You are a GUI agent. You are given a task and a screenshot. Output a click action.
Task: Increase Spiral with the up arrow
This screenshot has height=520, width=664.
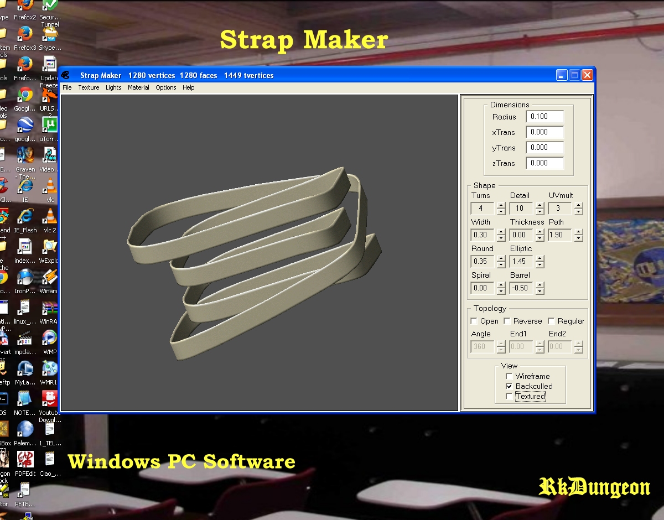pos(501,285)
